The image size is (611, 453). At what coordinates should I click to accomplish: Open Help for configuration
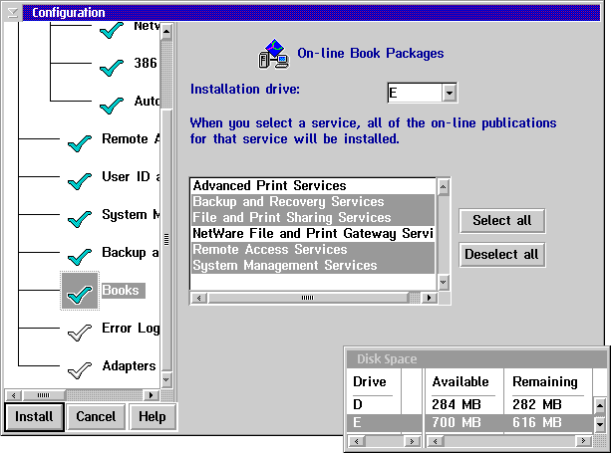(x=152, y=417)
